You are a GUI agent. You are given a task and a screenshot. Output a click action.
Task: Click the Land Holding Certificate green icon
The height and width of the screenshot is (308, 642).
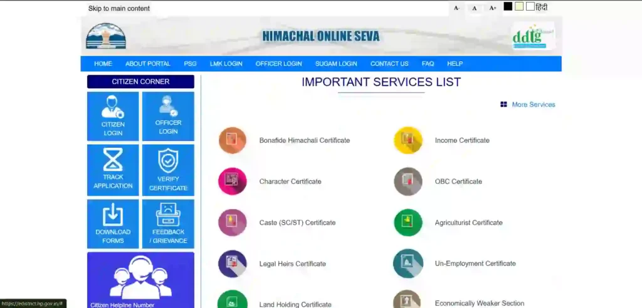(232, 299)
